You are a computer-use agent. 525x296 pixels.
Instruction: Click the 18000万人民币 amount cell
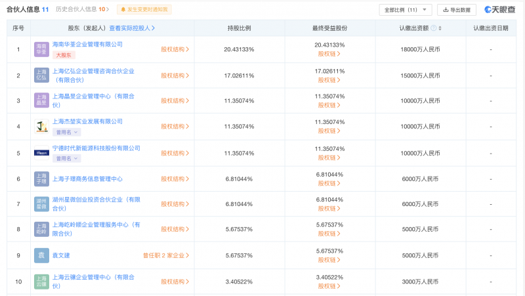coord(420,49)
